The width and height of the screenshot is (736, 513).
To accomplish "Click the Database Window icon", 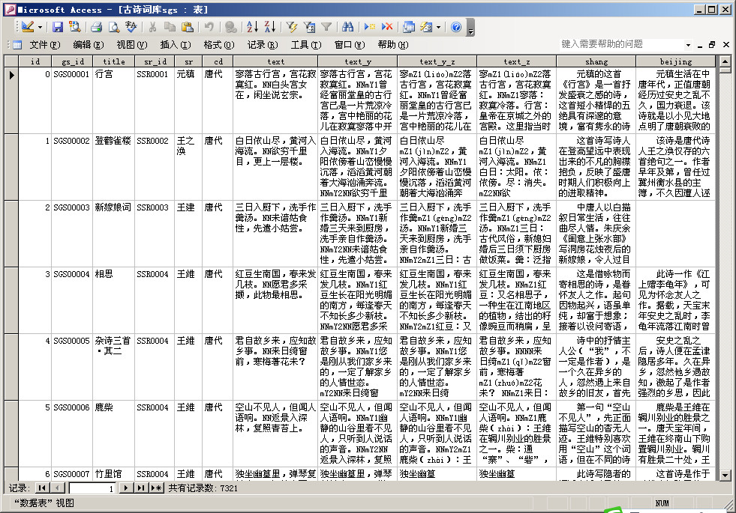I will click(x=409, y=27).
